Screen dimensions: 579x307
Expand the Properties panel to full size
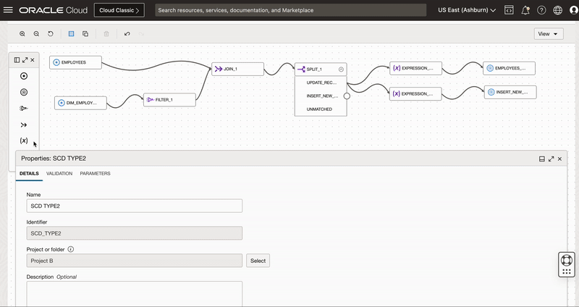pyautogui.click(x=551, y=159)
